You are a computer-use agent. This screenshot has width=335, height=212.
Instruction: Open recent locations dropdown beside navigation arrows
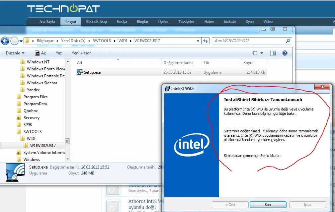click(21, 41)
